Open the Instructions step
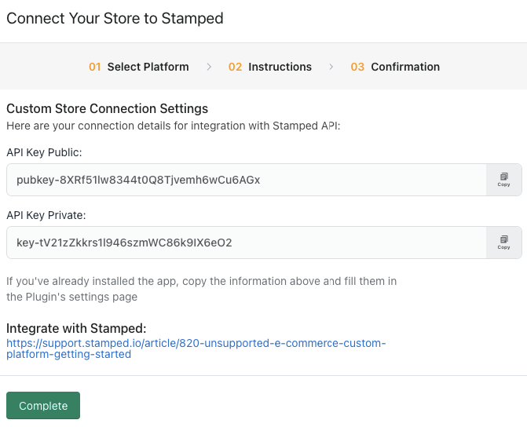Screen dimensions: 527x427 [280, 67]
